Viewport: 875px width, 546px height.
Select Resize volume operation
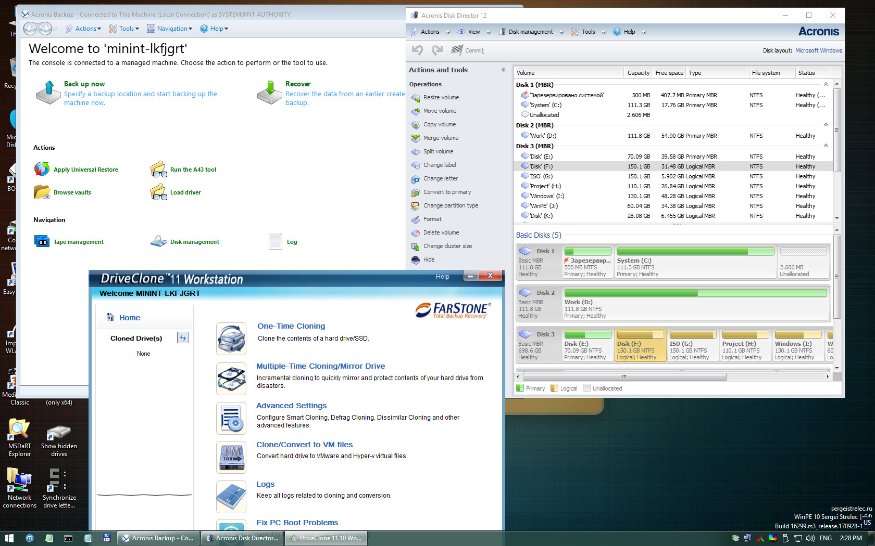click(x=441, y=97)
